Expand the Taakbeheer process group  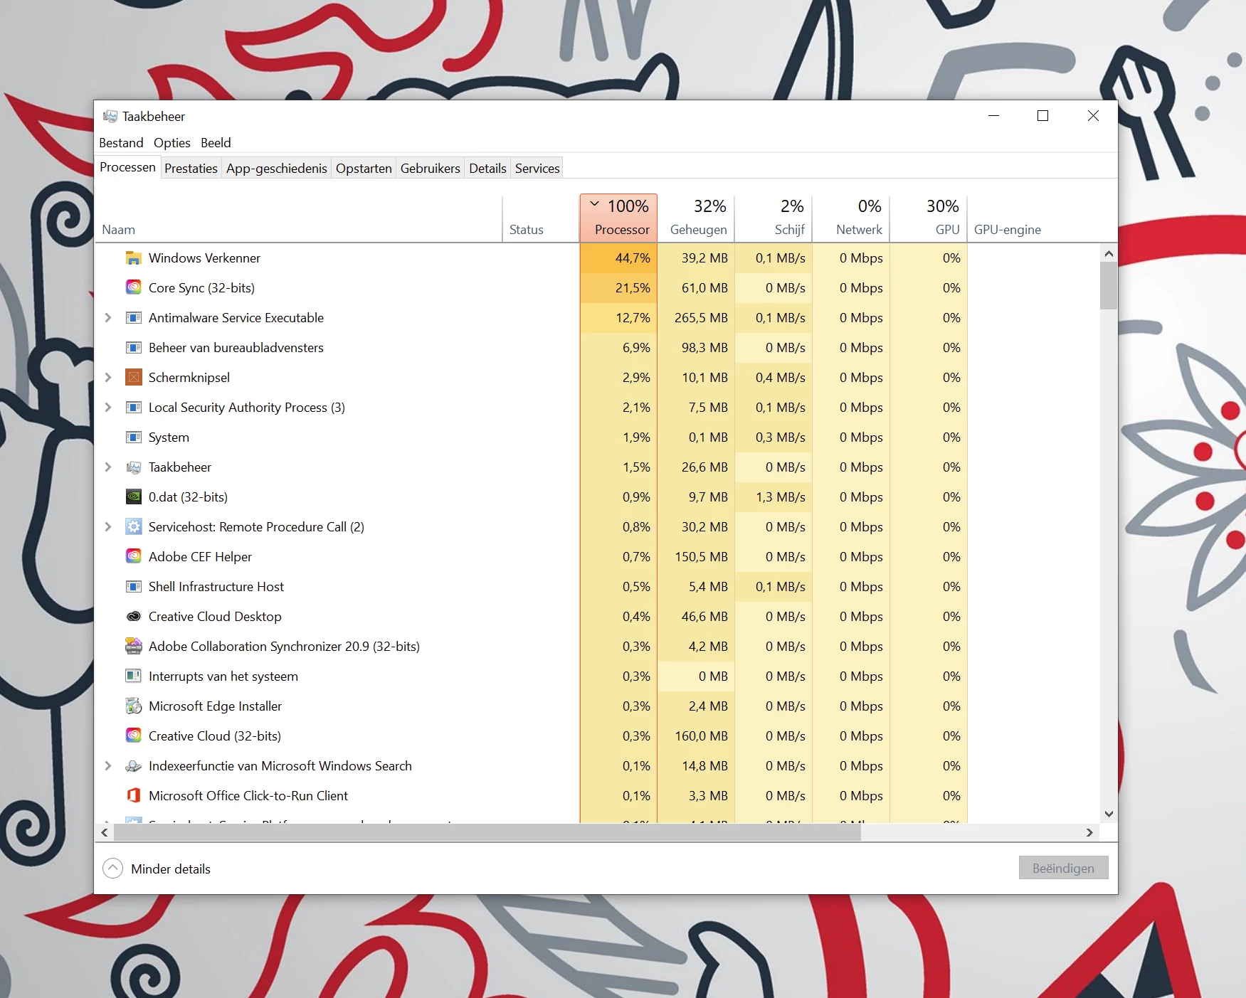(108, 467)
